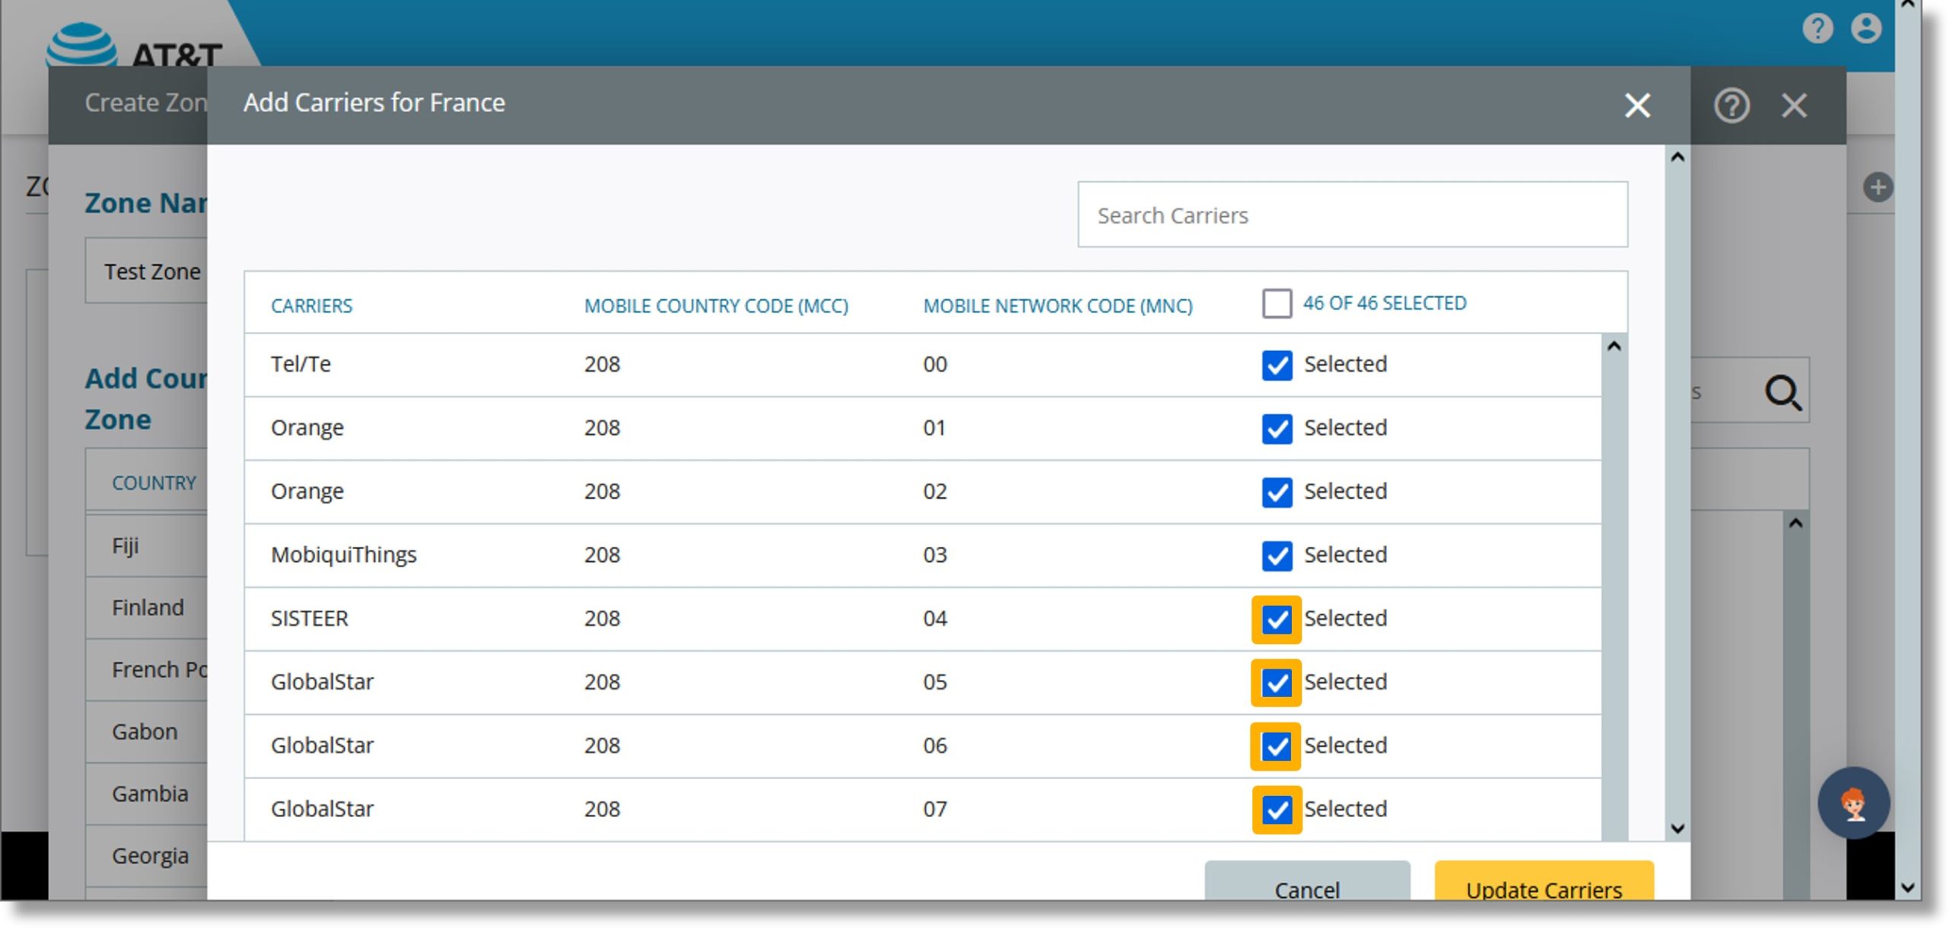Close the Create Zone panel
The image size is (1950, 929).
(x=1794, y=105)
